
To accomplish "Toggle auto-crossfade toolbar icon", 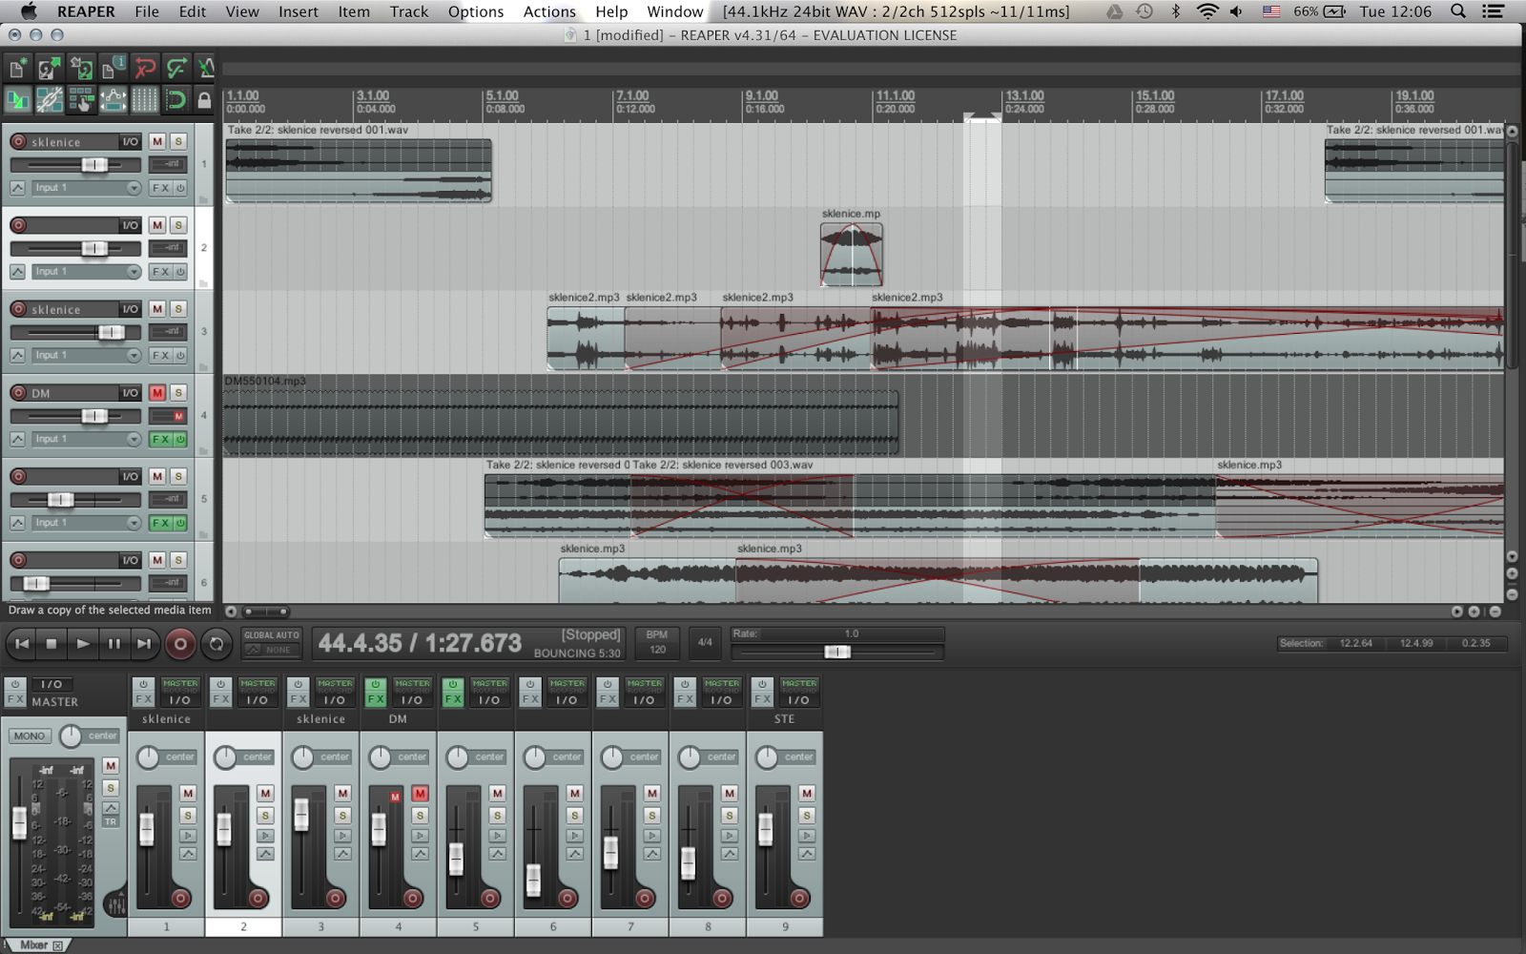I will pos(17,99).
